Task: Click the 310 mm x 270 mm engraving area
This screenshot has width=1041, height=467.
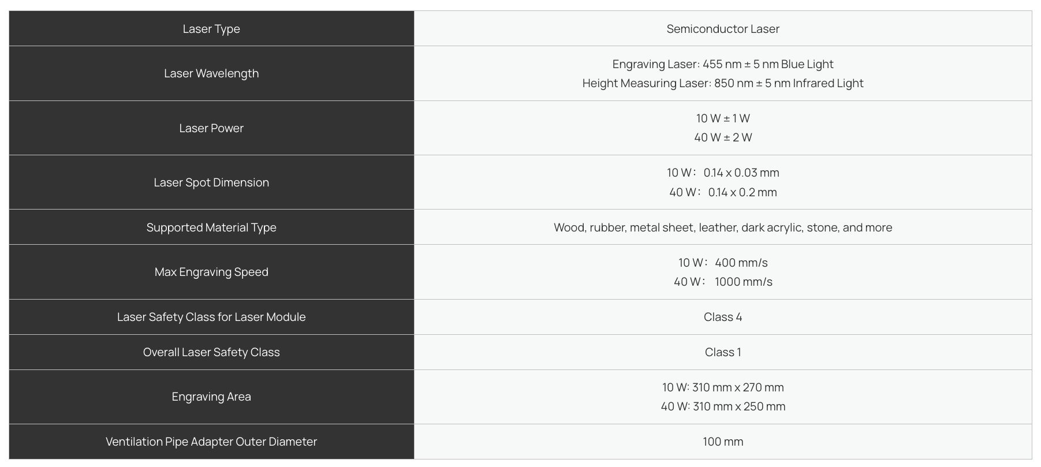Action: tap(737, 387)
